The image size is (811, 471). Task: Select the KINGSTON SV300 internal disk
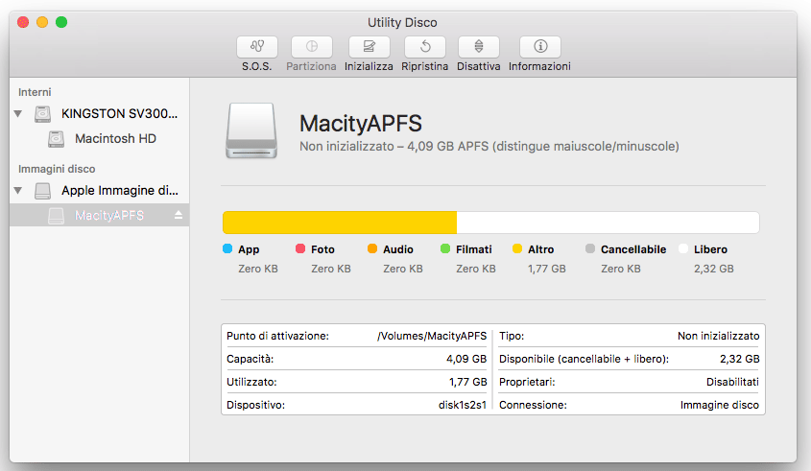119,113
